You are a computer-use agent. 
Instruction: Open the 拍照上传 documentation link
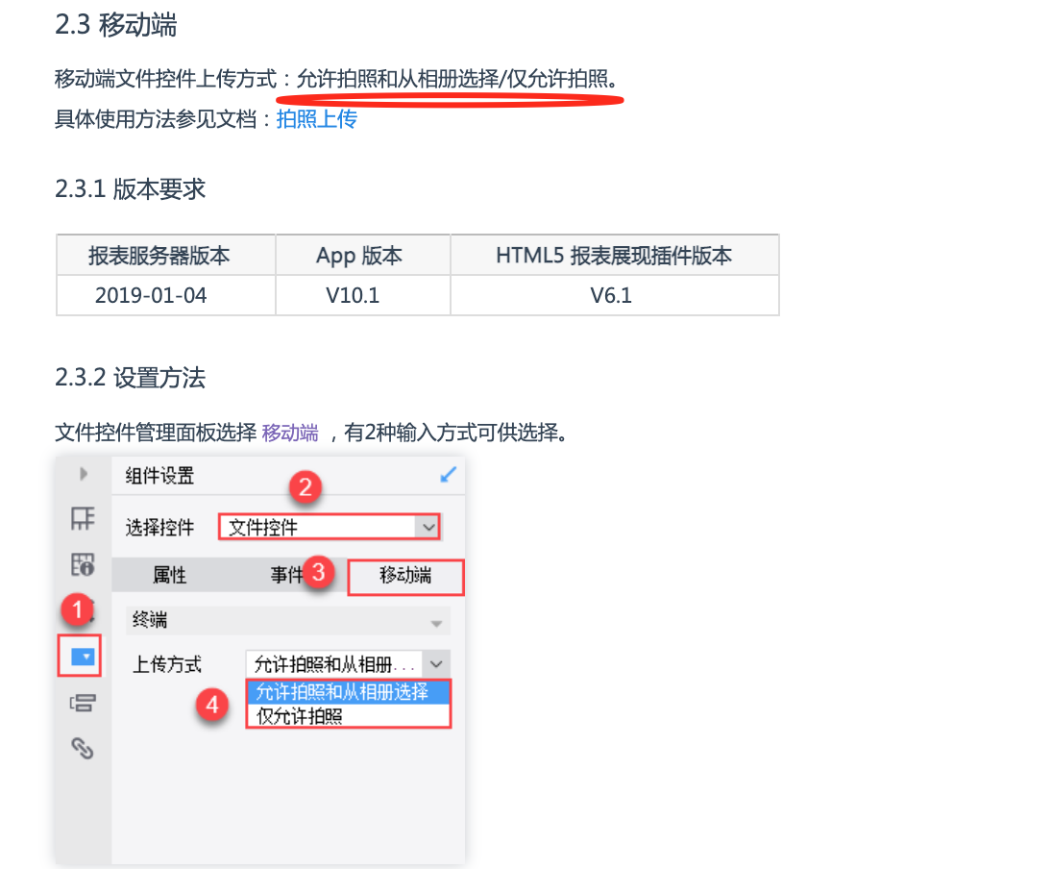(316, 118)
